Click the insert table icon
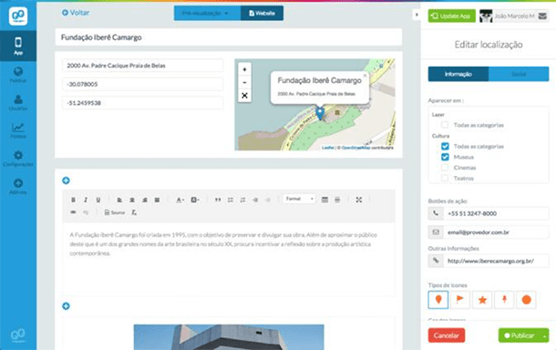The height and width of the screenshot is (350, 556). [x=324, y=200]
